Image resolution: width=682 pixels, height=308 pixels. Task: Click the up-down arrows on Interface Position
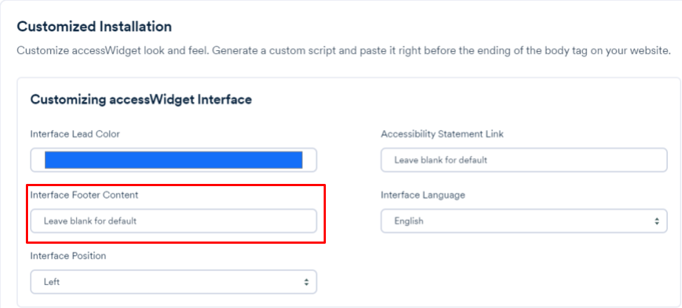306,281
